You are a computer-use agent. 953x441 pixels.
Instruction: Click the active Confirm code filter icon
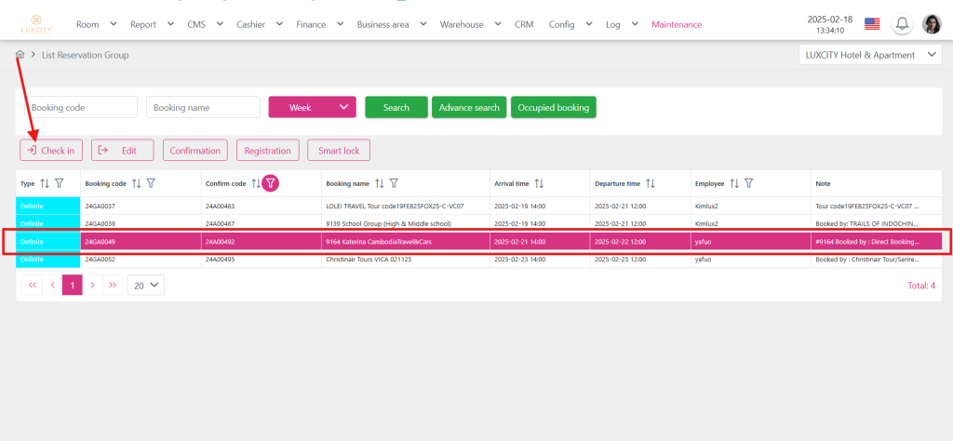click(270, 183)
